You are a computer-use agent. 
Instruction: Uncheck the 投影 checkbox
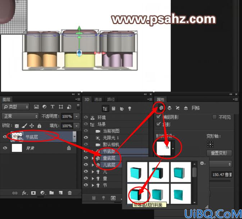pyautogui.click(x=159, y=124)
